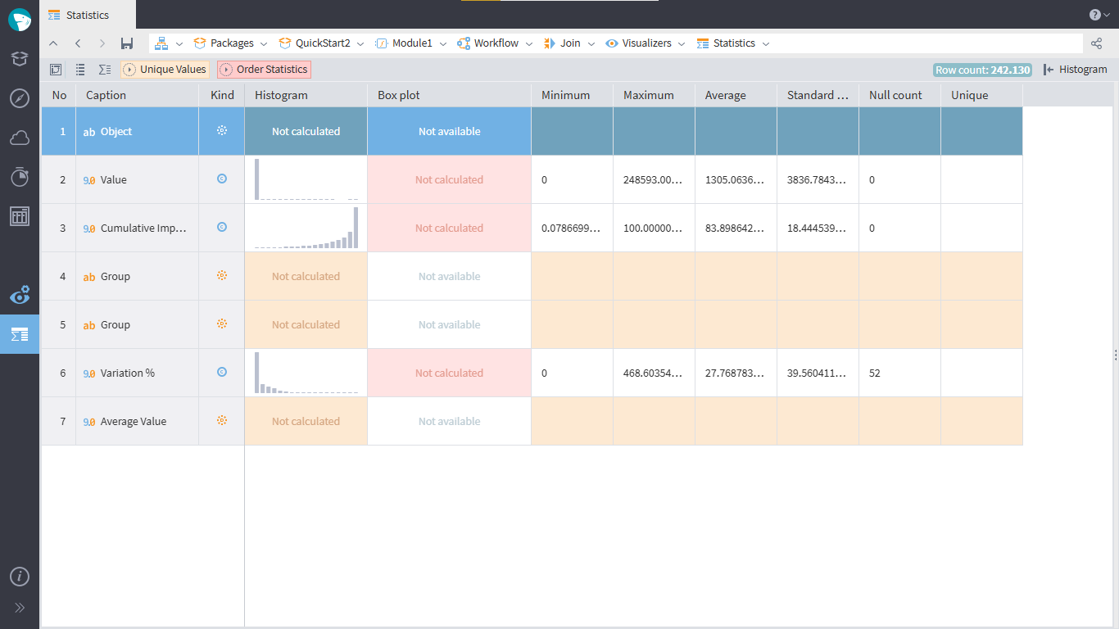Select the Variation % row
Screen dimensions: 1119x629
127,373
